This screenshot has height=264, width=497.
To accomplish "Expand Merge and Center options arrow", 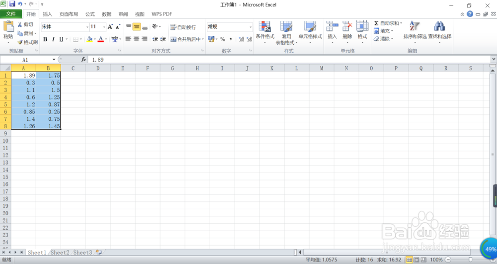I will coord(203,39).
